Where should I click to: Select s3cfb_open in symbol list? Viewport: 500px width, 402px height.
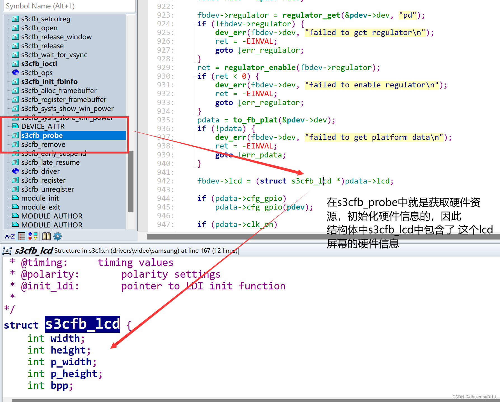[39, 28]
